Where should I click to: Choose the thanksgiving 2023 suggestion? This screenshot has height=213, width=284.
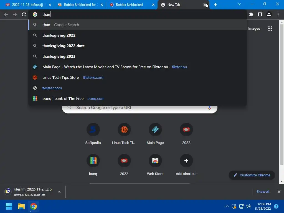[x=138, y=56]
